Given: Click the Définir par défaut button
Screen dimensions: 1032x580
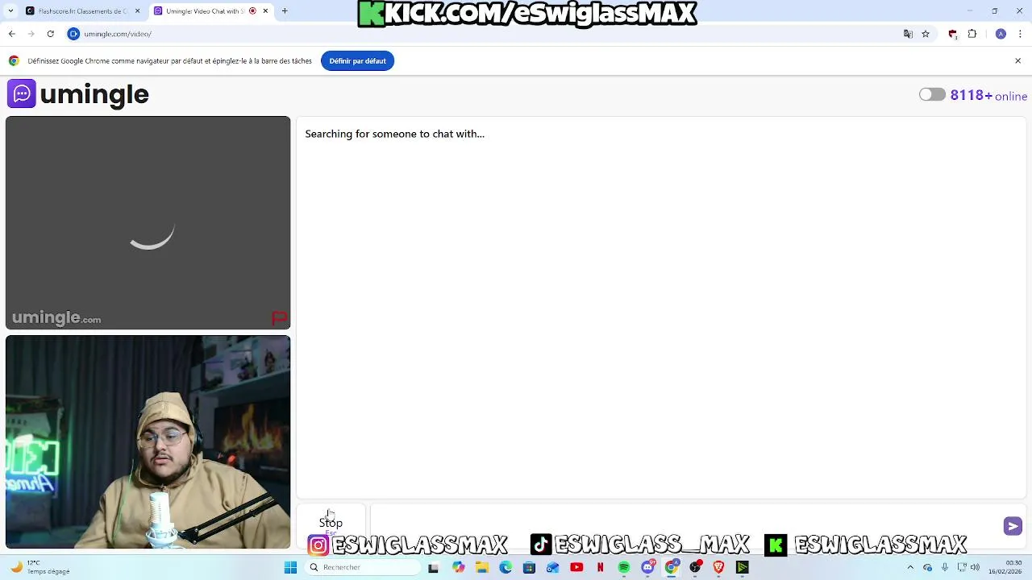Looking at the screenshot, I should pos(357,60).
